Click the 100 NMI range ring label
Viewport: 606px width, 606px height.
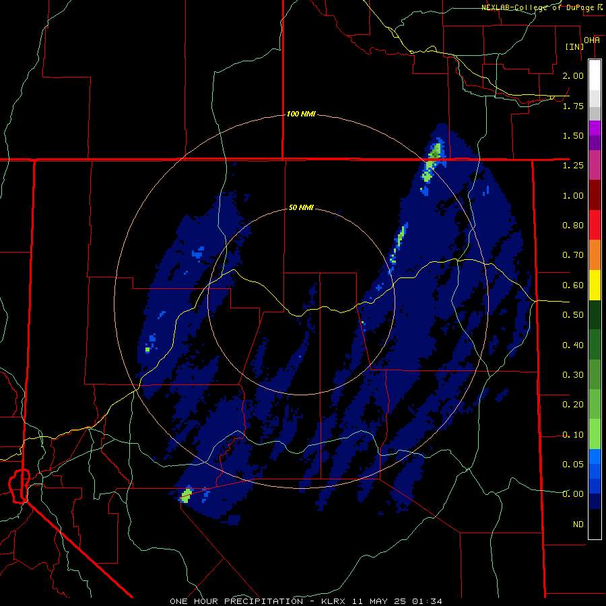[x=301, y=114]
